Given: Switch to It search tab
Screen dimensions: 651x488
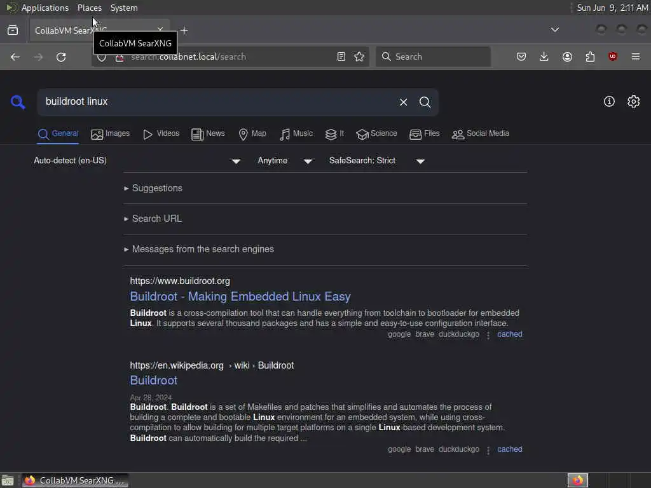Looking at the screenshot, I should coord(334,133).
